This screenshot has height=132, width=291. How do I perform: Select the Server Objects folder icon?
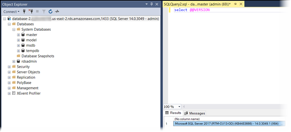(x=14, y=72)
